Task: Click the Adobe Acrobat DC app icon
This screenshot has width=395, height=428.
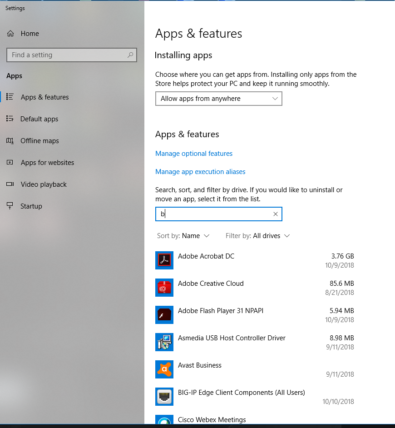Action: pos(164,260)
